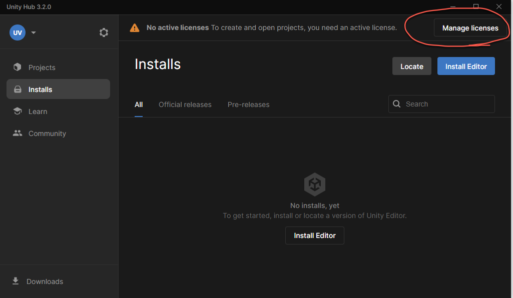Open Preferences via the gear icon

coord(104,32)
